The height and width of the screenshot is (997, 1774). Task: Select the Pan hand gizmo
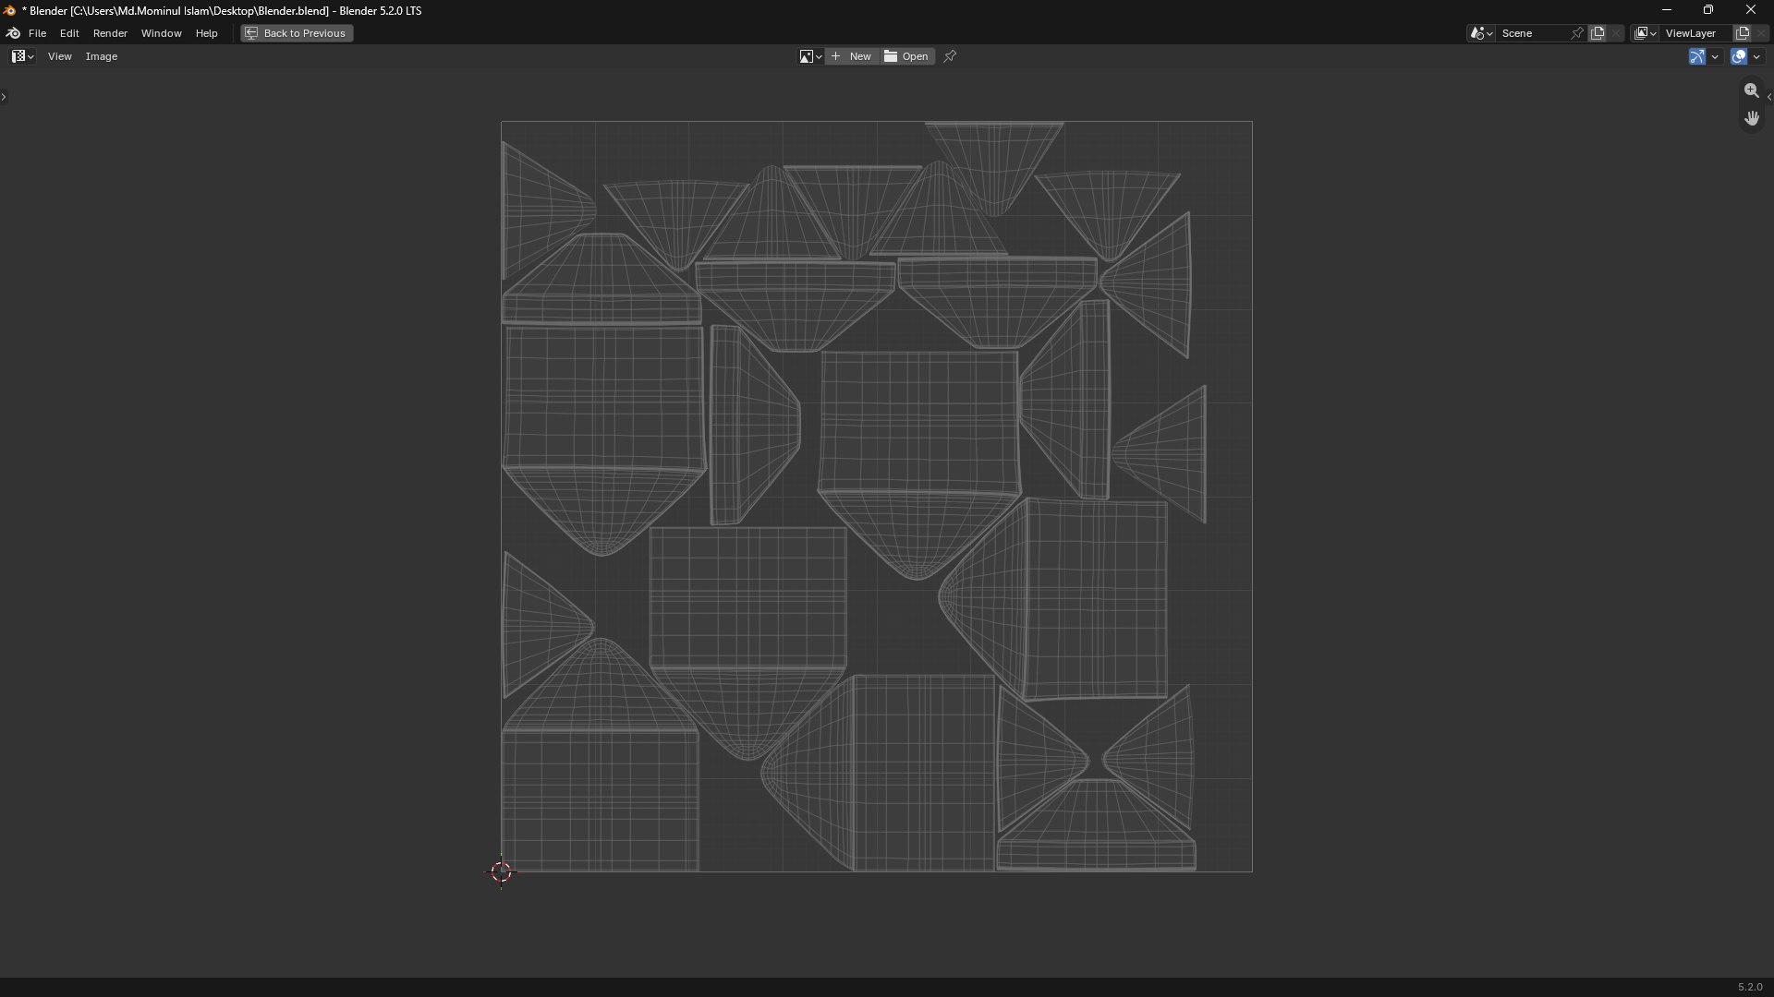coord(1752,118)
